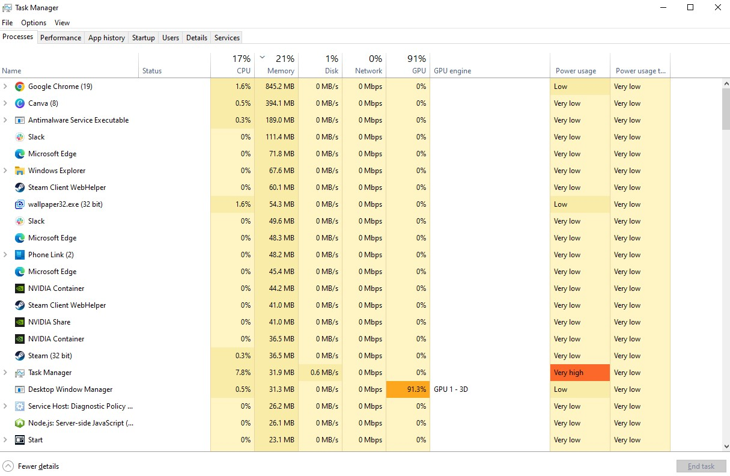Select the Phone Link process icon
The width and height of the screenshot is (730, 476).
pos(19,255)
